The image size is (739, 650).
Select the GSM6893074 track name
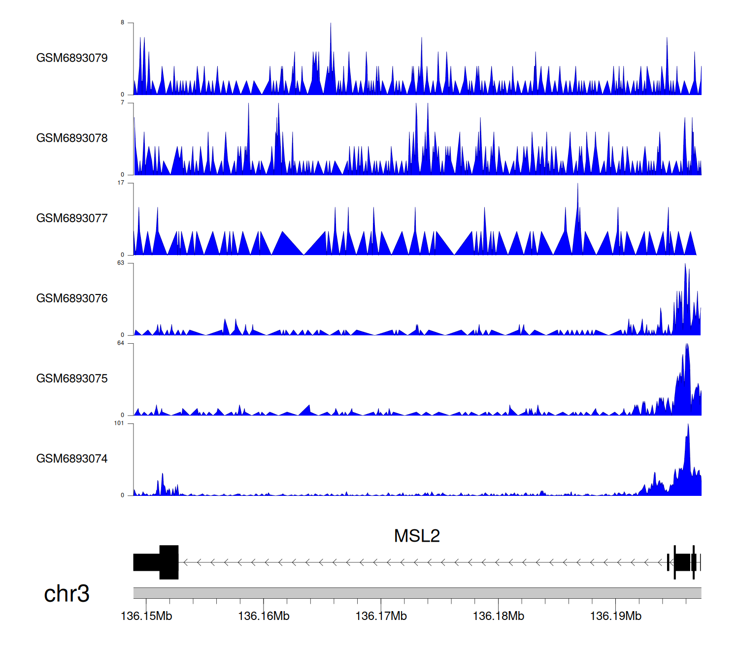pyautogui.click(x=72, y=459)
